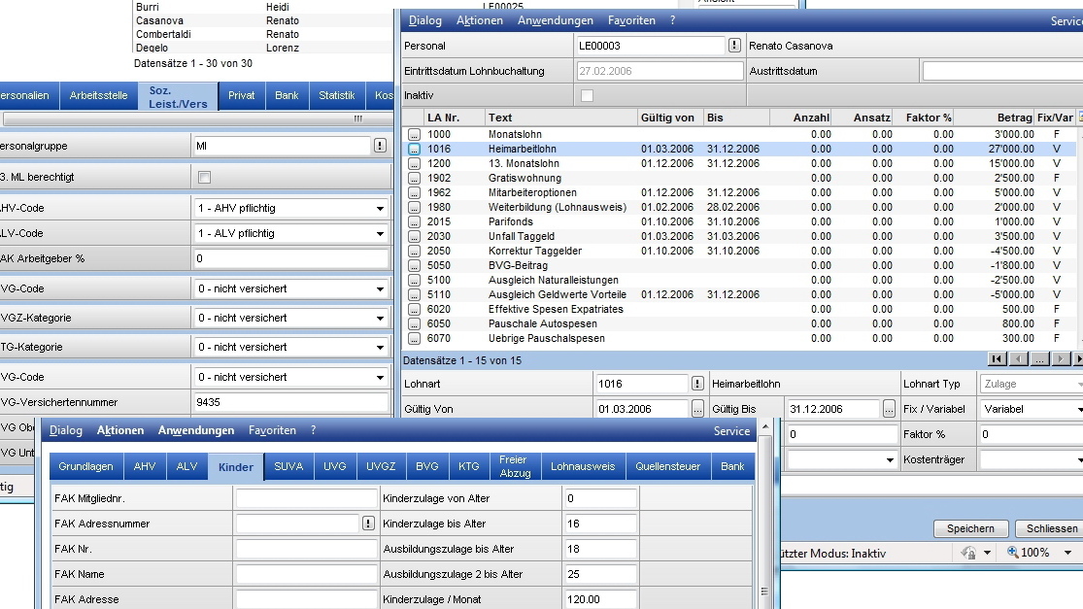Open the row detail button for 1000 Monatslohn

pos(414,135)
